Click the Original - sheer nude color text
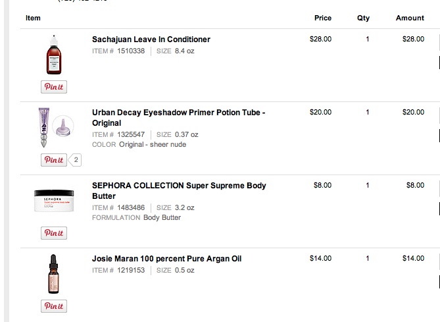This screenshot has height=322, width=440. 153,144
